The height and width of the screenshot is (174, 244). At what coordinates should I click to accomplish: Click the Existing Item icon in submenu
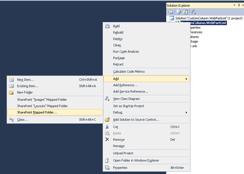click(11, 86)
